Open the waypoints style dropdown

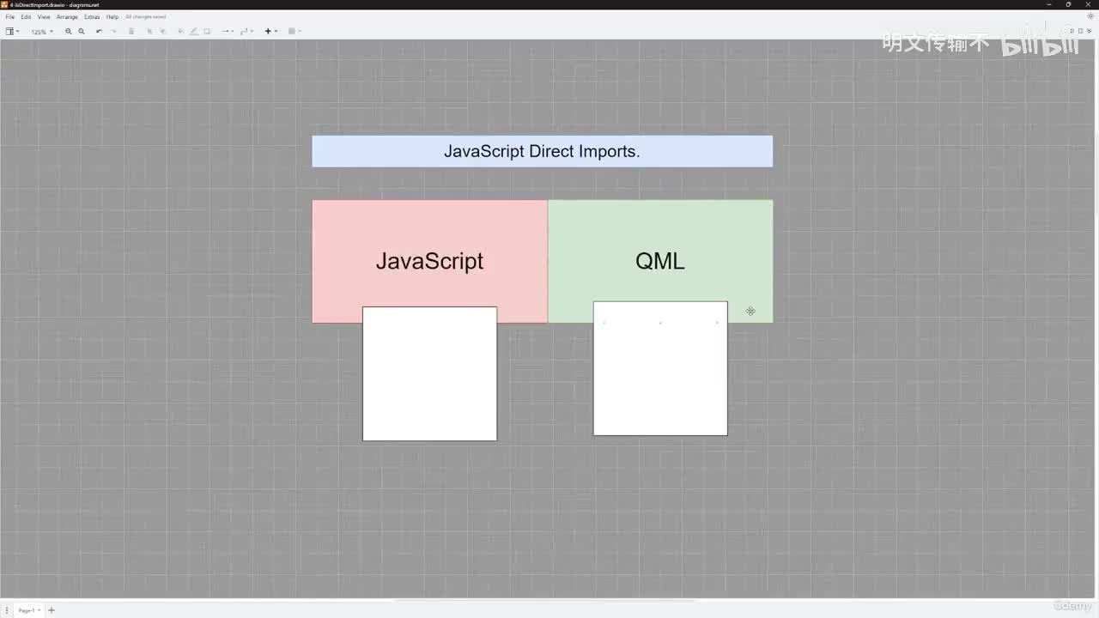click(246, 31)
